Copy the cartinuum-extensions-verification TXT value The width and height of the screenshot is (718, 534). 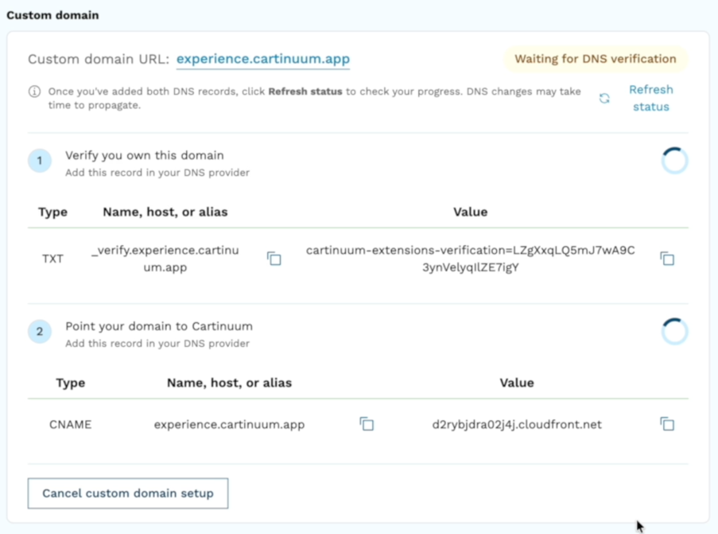pos(667,259)
